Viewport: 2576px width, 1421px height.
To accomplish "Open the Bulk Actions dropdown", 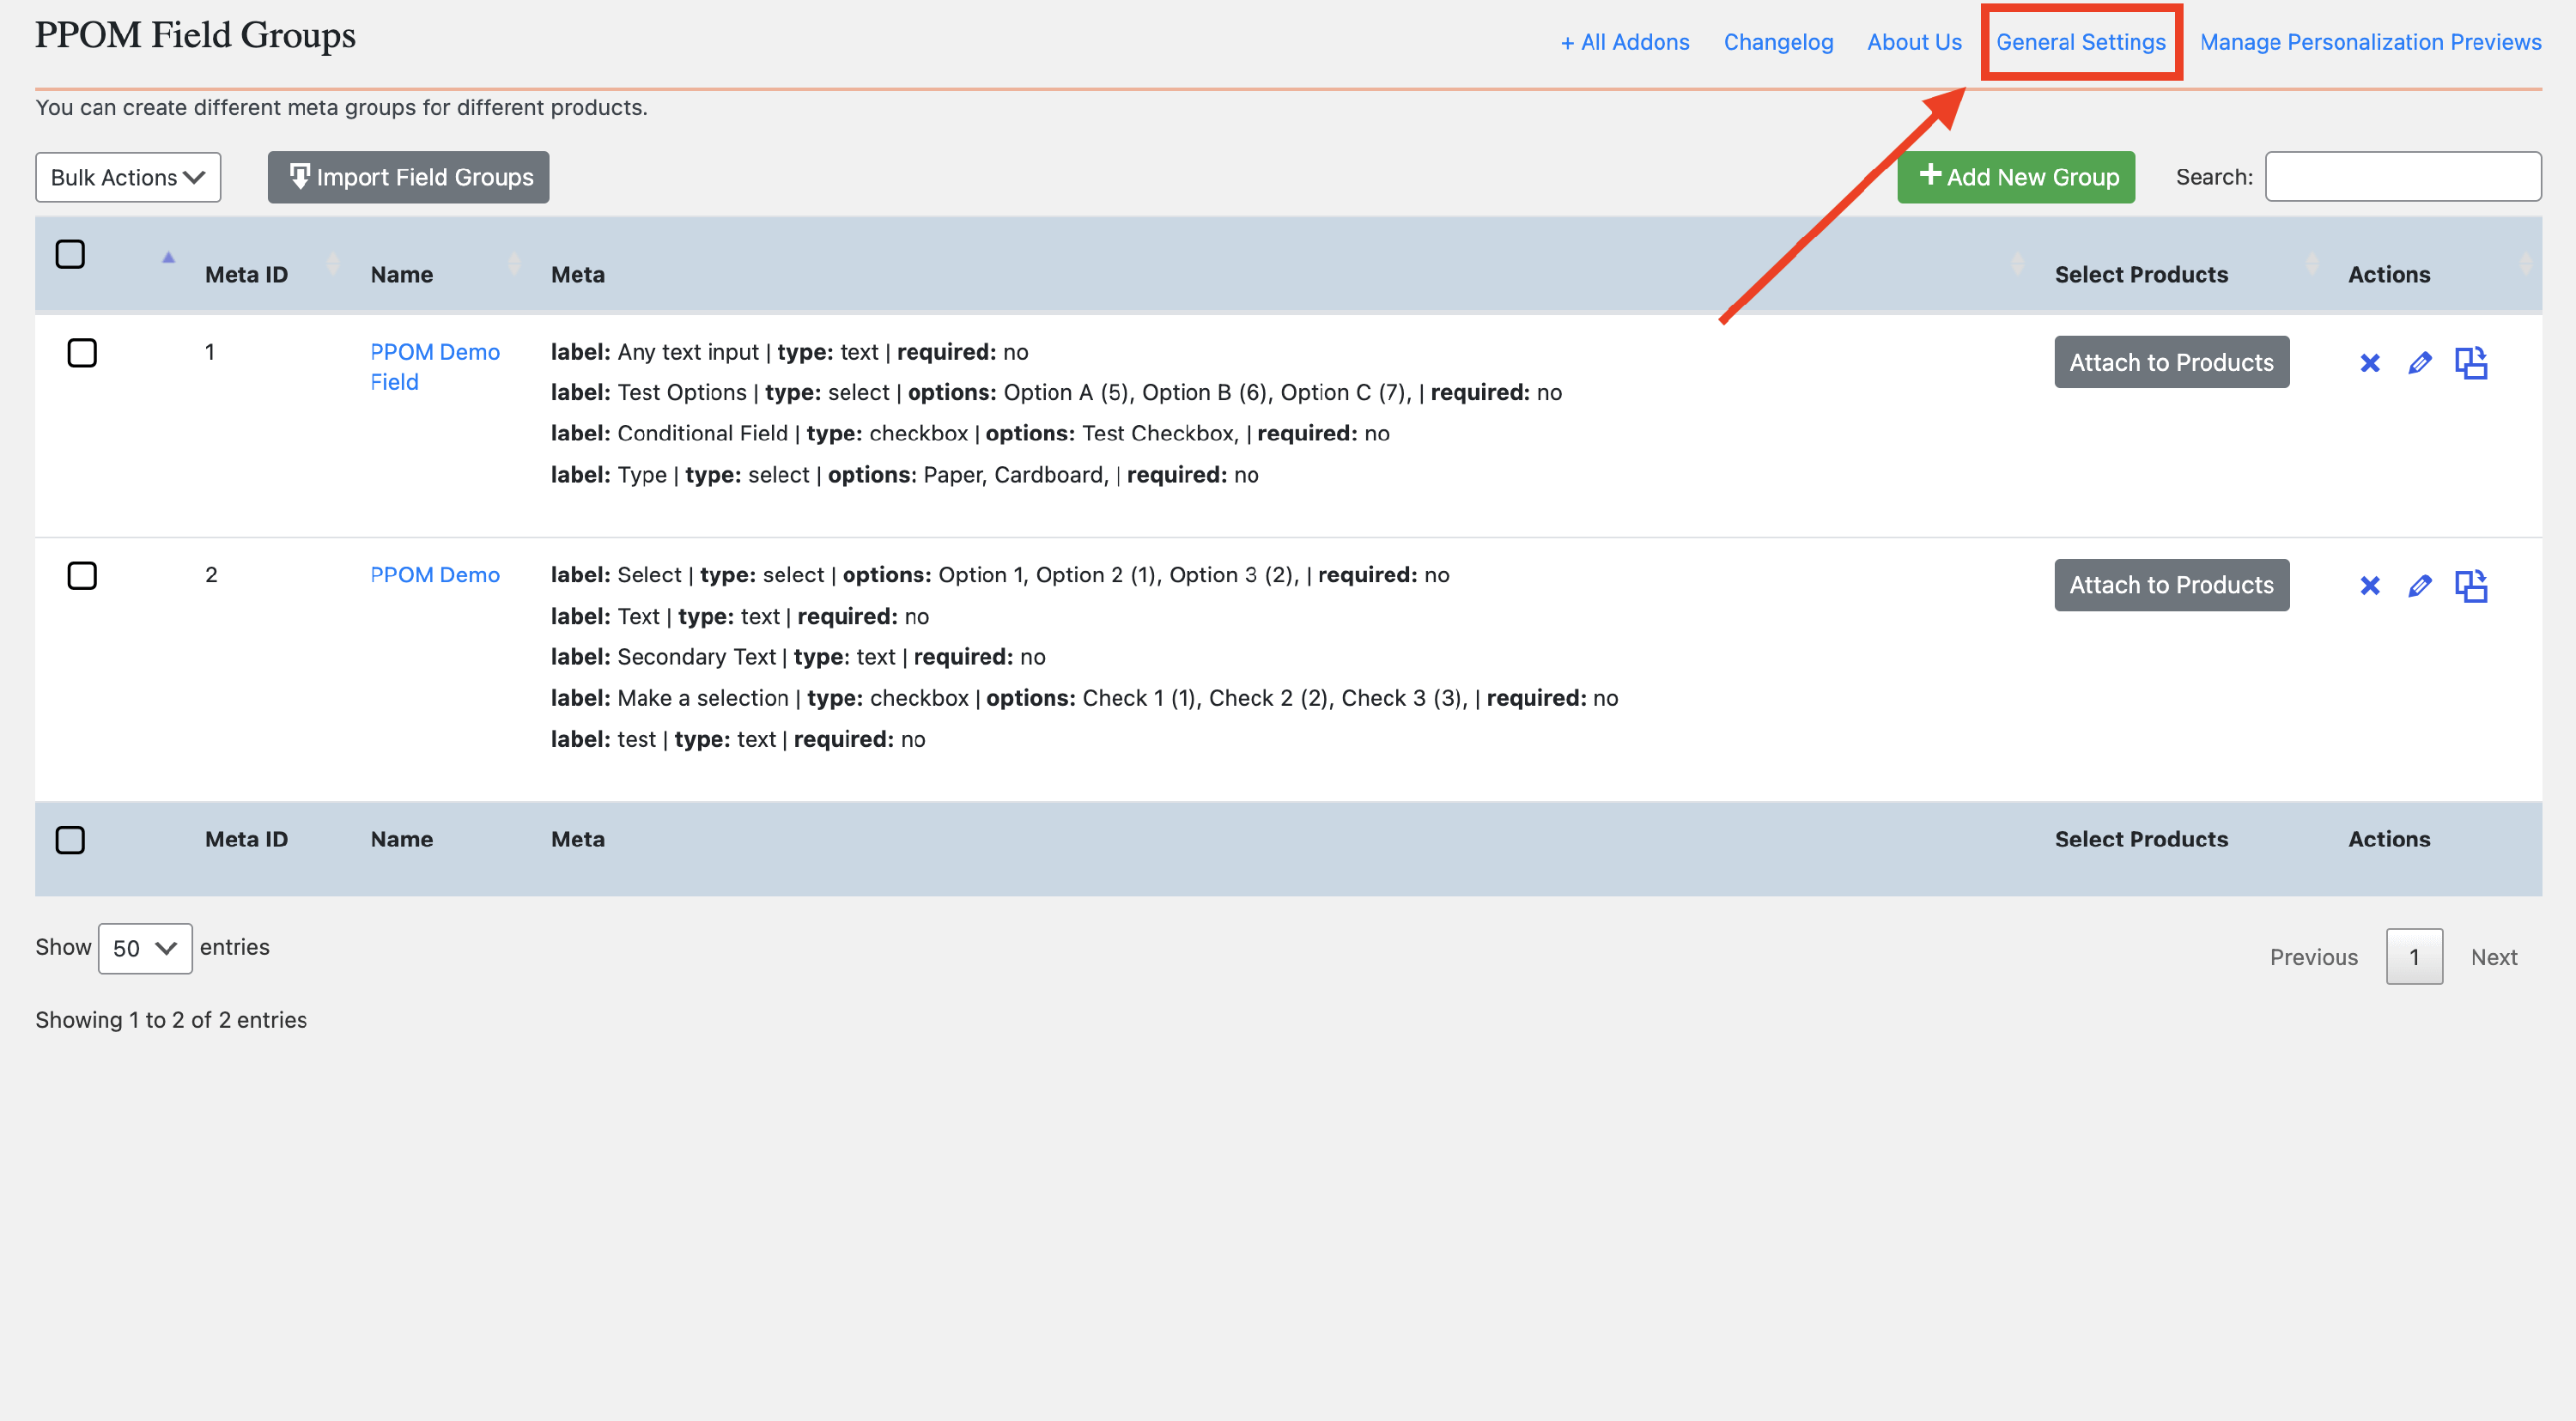I will [128, 178].
